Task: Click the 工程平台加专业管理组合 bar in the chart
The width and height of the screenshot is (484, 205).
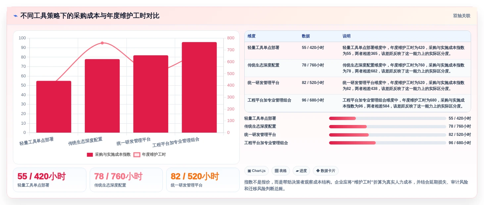Action: click(199, 87)
